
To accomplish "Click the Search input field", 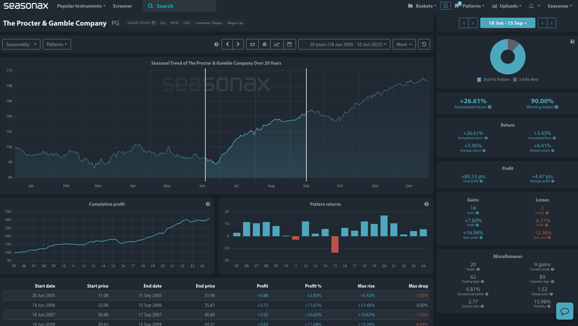I will tap(179, 6).
